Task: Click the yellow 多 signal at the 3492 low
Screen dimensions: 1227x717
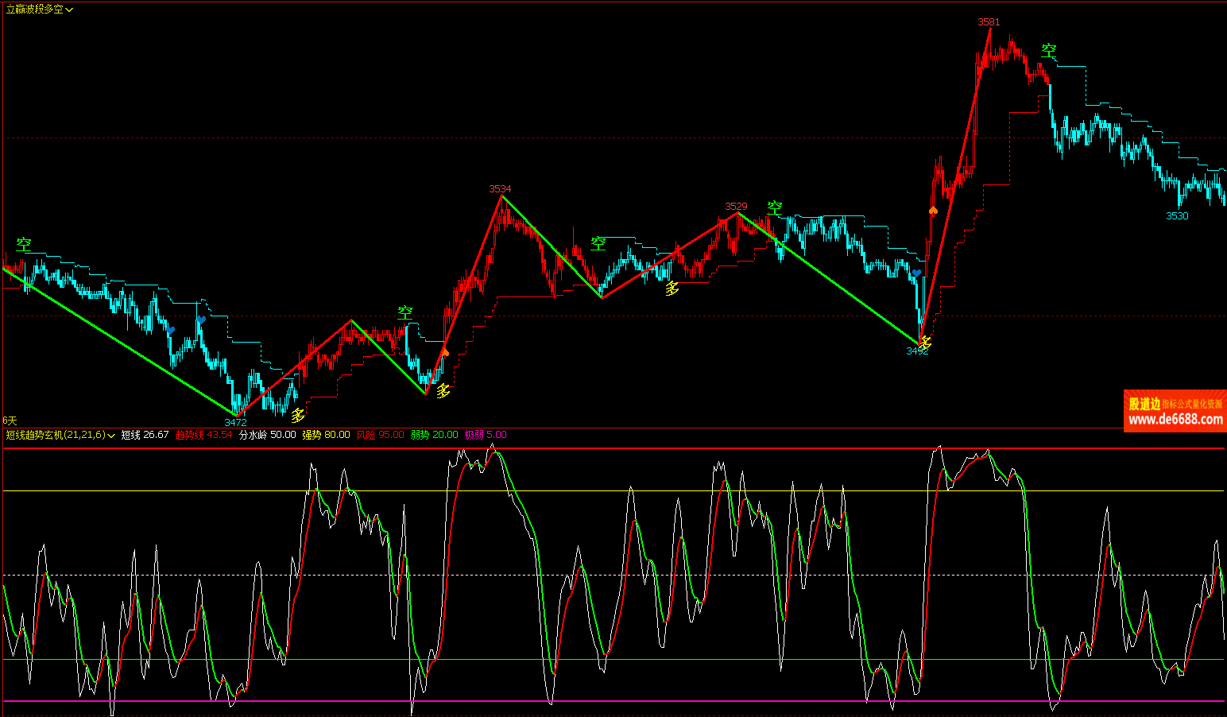Action: [x=925, y=342]
